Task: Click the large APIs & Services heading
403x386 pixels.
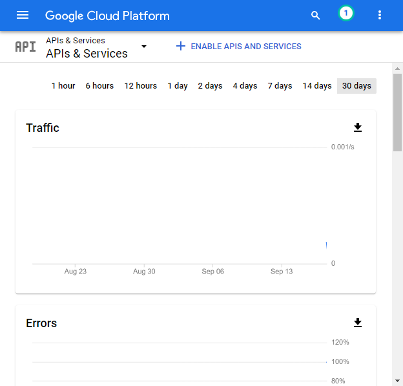Action: coord(87,54)
